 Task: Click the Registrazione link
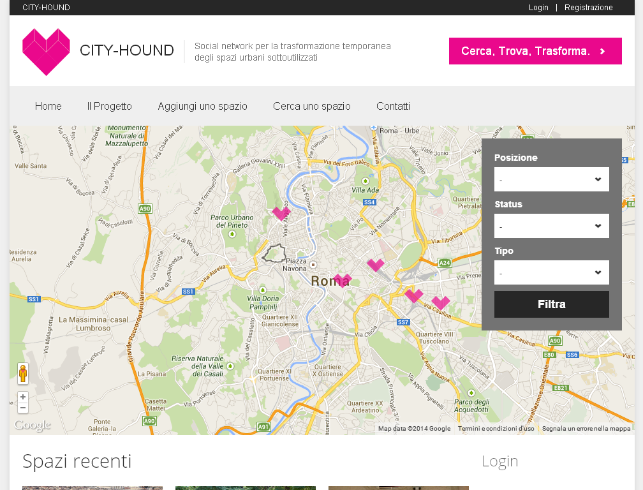pos(588,8)
